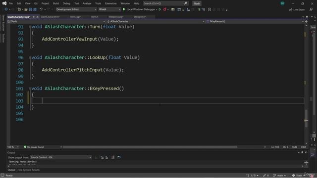Viewport: 317px width, 178px height.
Task: Open the Extensions menu
Action: [110, 3]
